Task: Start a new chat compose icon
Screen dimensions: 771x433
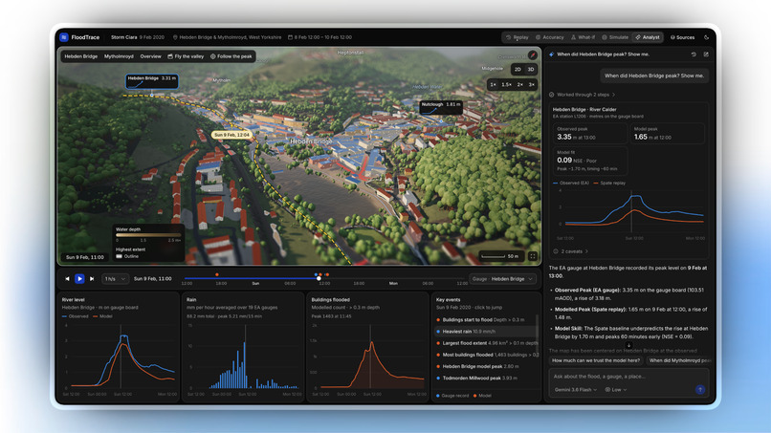Action: pos(706,54)
